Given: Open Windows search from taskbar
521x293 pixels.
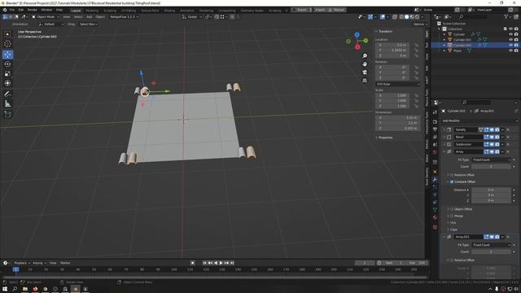Looking at the screenshot, I should (x=15, y=289).
